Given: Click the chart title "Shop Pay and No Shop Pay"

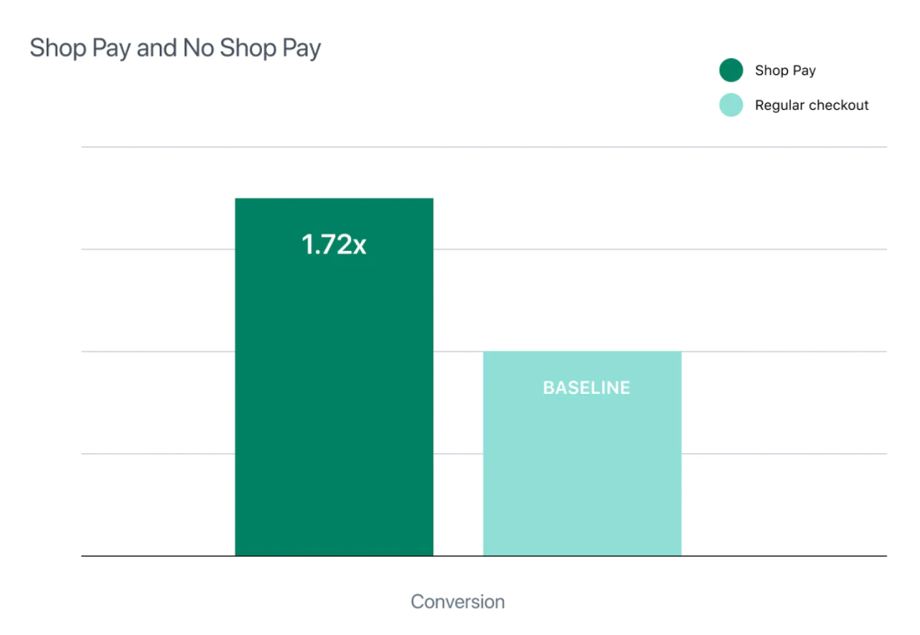Looking at the screenshot, I should coord(176,48).
